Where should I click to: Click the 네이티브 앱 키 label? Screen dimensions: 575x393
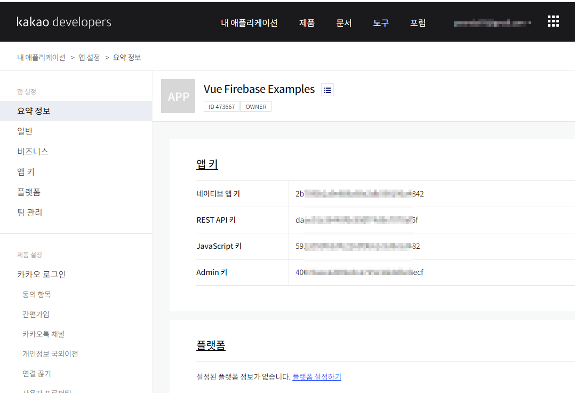218,194
